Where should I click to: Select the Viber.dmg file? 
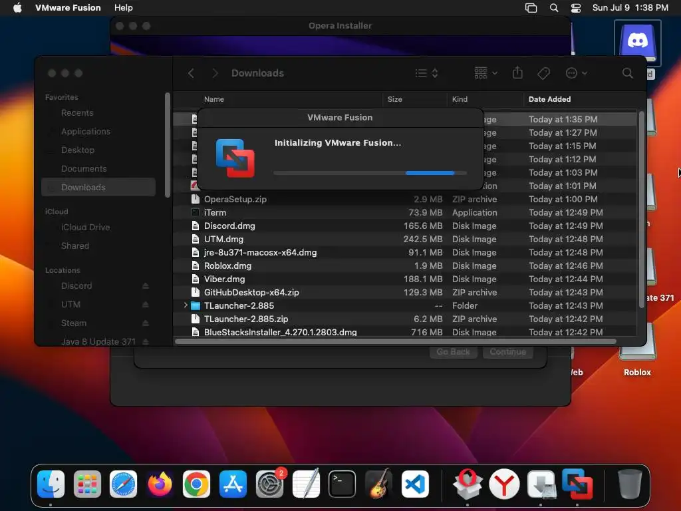tap(405, 279)
